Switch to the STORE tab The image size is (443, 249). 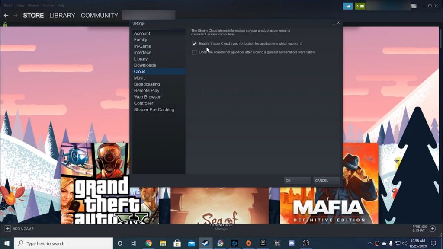33,16
